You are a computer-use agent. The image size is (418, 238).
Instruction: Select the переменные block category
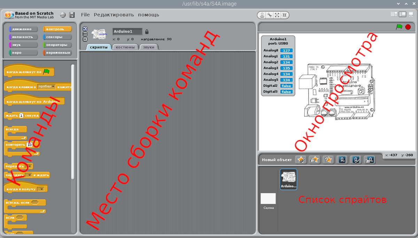[57, 53]
